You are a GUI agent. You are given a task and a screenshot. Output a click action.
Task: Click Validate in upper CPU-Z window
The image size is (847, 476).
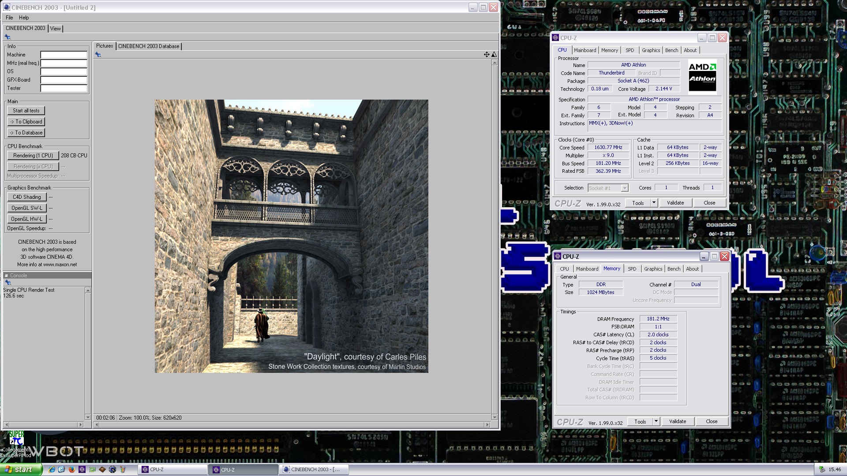tap(675, 203)
